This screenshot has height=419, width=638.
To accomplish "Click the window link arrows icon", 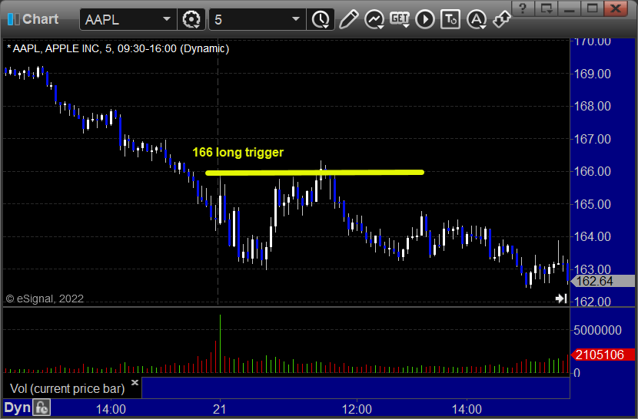I will 502,19.
